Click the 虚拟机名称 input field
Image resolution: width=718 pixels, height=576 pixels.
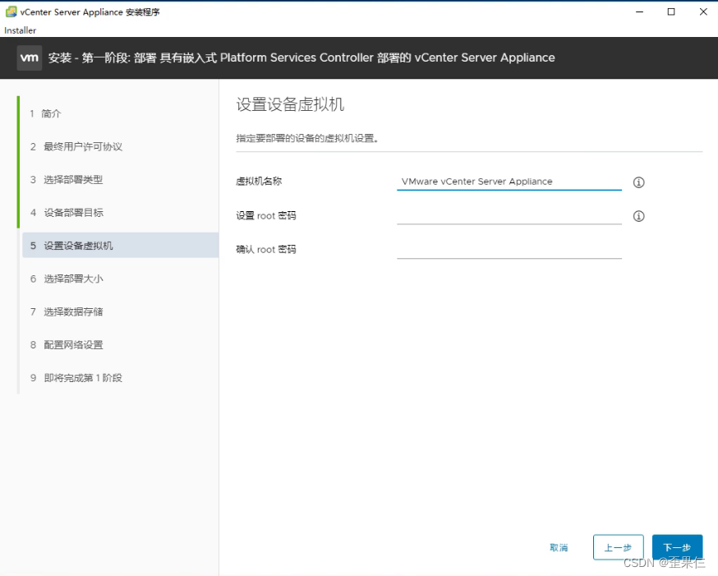click(509, 182)
